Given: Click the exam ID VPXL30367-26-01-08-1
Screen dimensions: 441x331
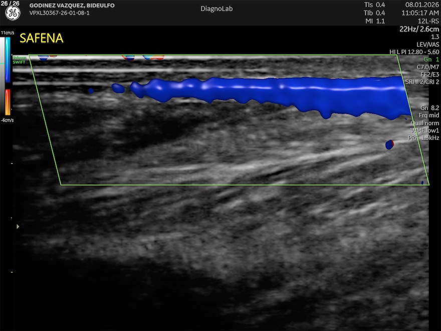Looking at the screenshot, I should coord(60,13).
